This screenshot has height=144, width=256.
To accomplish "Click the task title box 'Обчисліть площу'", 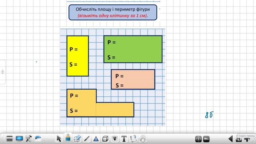I will [113, 12].
